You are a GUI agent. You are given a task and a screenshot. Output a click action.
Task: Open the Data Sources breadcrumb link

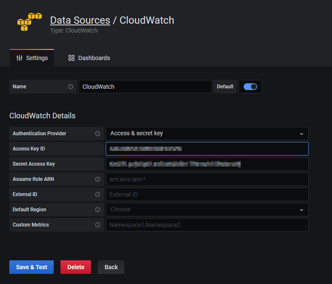pyautogui.click(x=80, y=20)
